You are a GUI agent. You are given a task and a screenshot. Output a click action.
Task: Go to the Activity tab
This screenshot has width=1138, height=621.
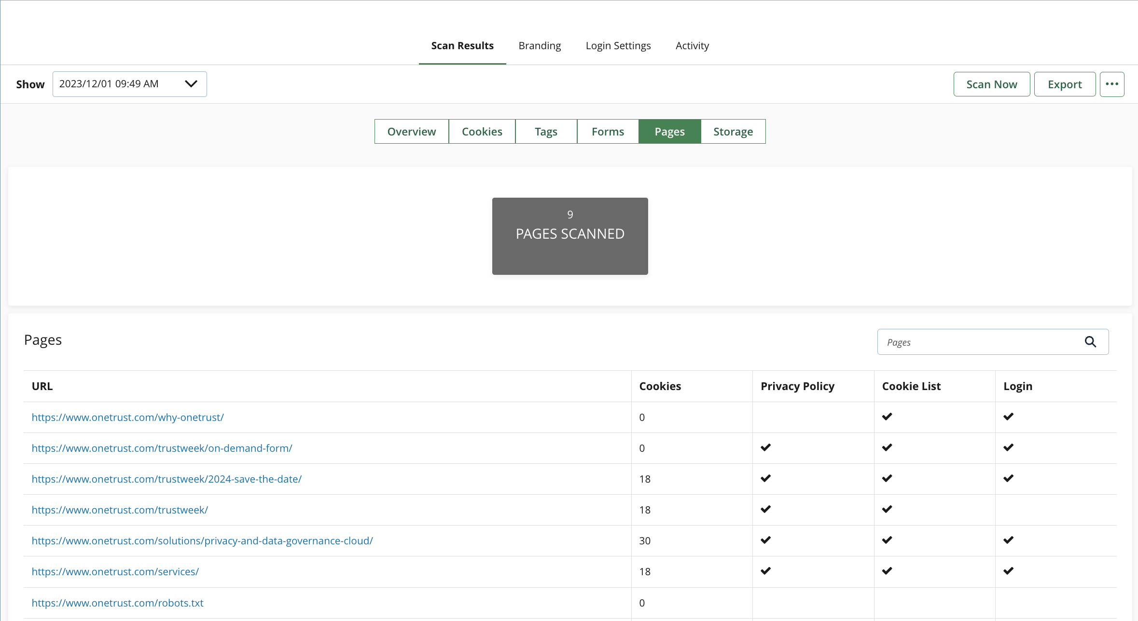(692, 46)
